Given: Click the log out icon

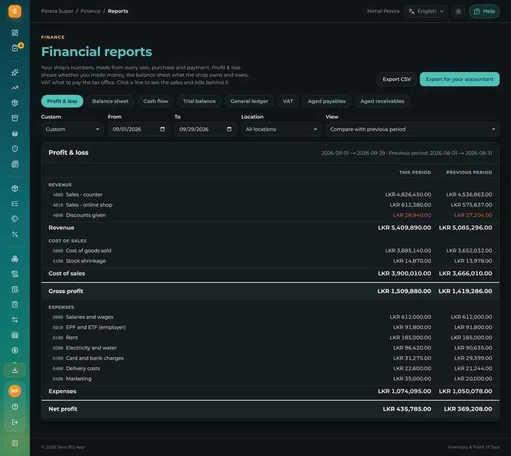Looking at the screenshot, I should (x=15, y=422).
